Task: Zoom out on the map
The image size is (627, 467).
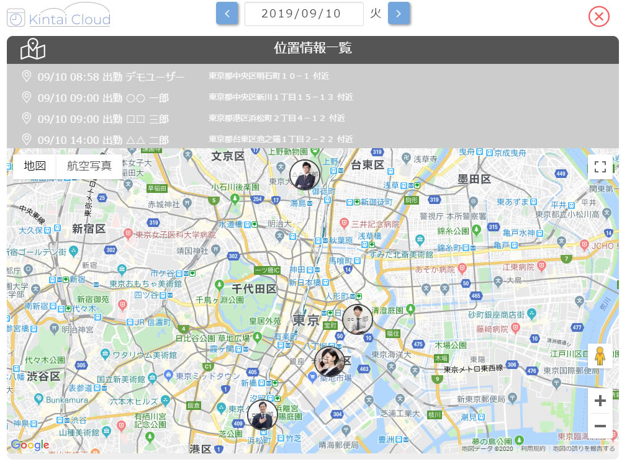Action: [x=600, y=426]
